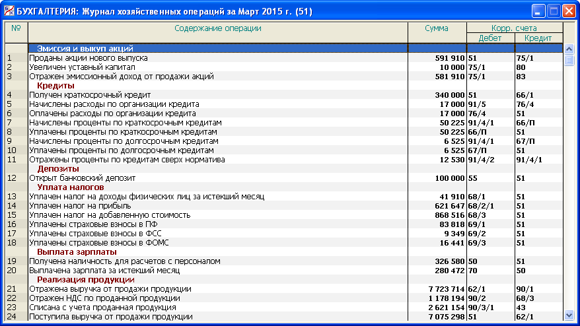Click the sum value 7 723 714

pyautogui.click(x=447, y=289)
